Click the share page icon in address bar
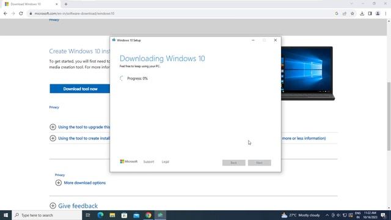The height and width of the screenshot is (220, 391). (x=345, y=13)
